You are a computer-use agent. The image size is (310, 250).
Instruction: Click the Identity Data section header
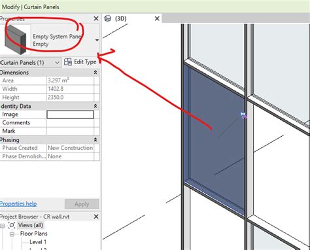click(50, 106)
